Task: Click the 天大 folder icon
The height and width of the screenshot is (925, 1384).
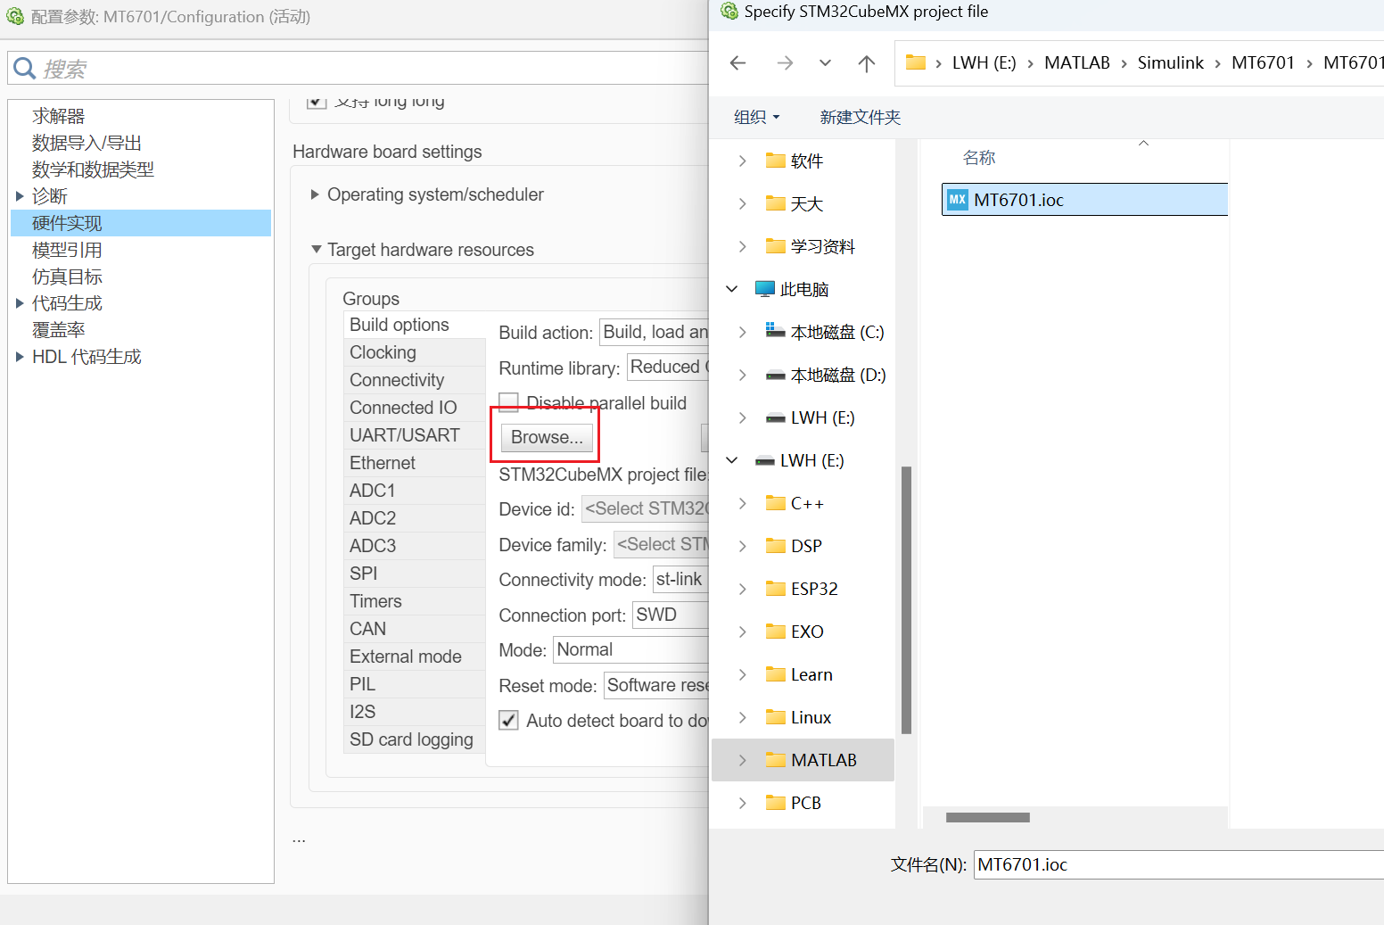Action: (776, 203)
